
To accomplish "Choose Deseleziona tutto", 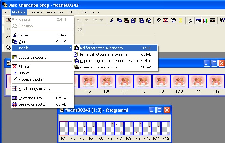I will pos(42,104).
